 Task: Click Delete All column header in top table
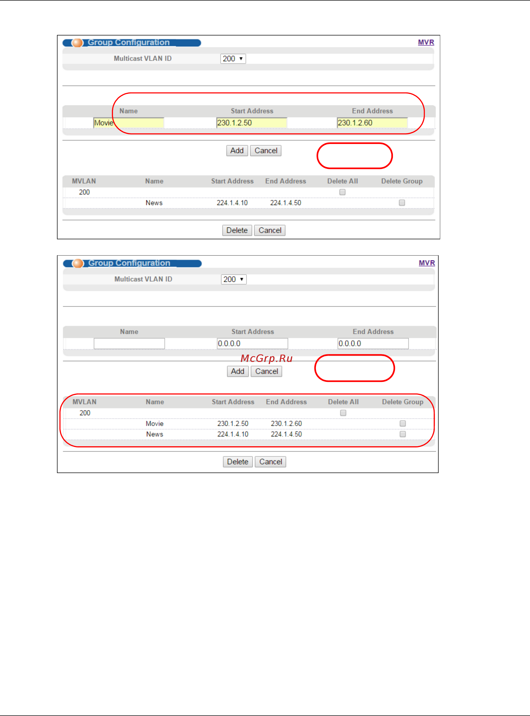click(x=343, y=181)
